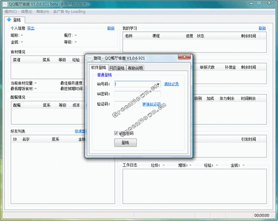Viewport: 278px width, 221px height.
Task: Click the 名字 column header
Action: pyautogui.click(x=26, y=139)
